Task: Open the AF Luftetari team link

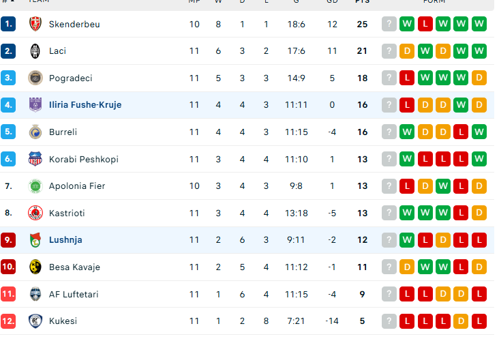Action: click(74, 294)
